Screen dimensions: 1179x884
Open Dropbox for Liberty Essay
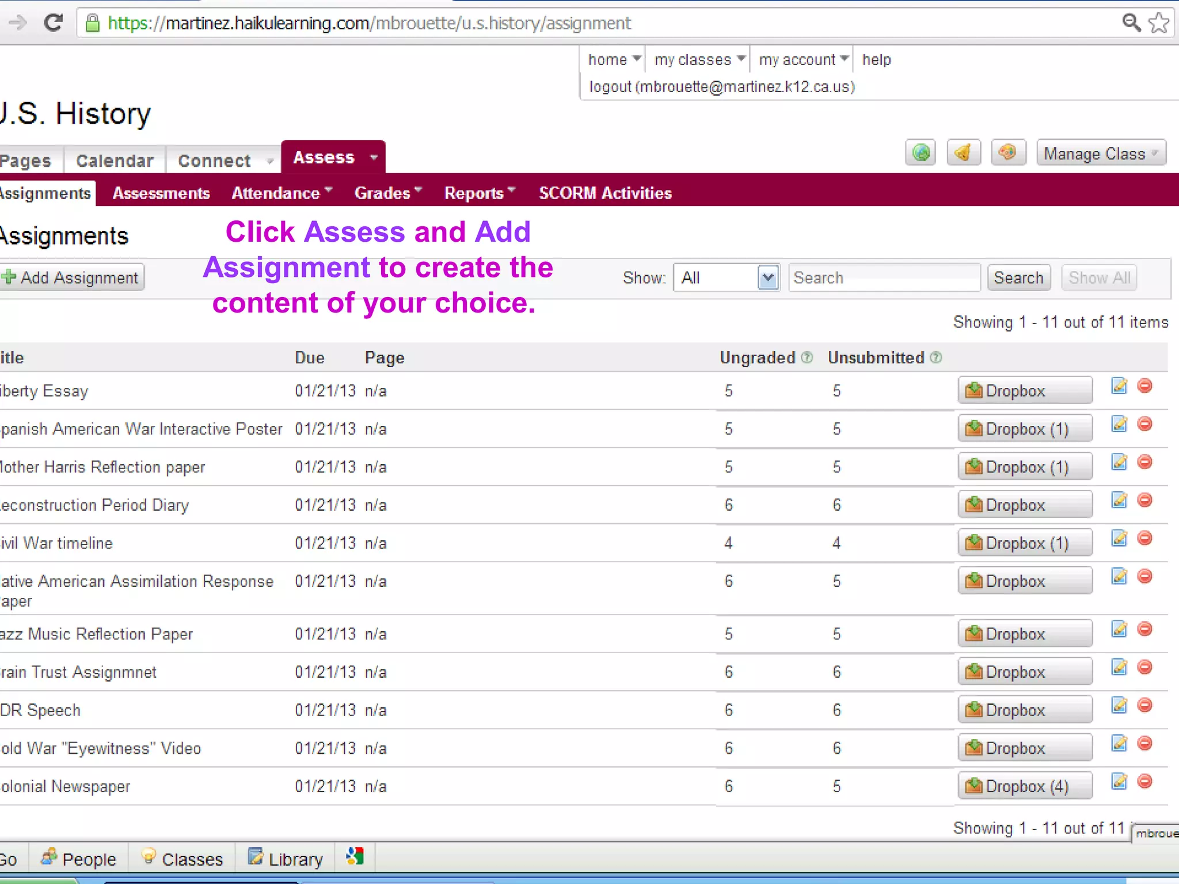[x=1025, y=390]
